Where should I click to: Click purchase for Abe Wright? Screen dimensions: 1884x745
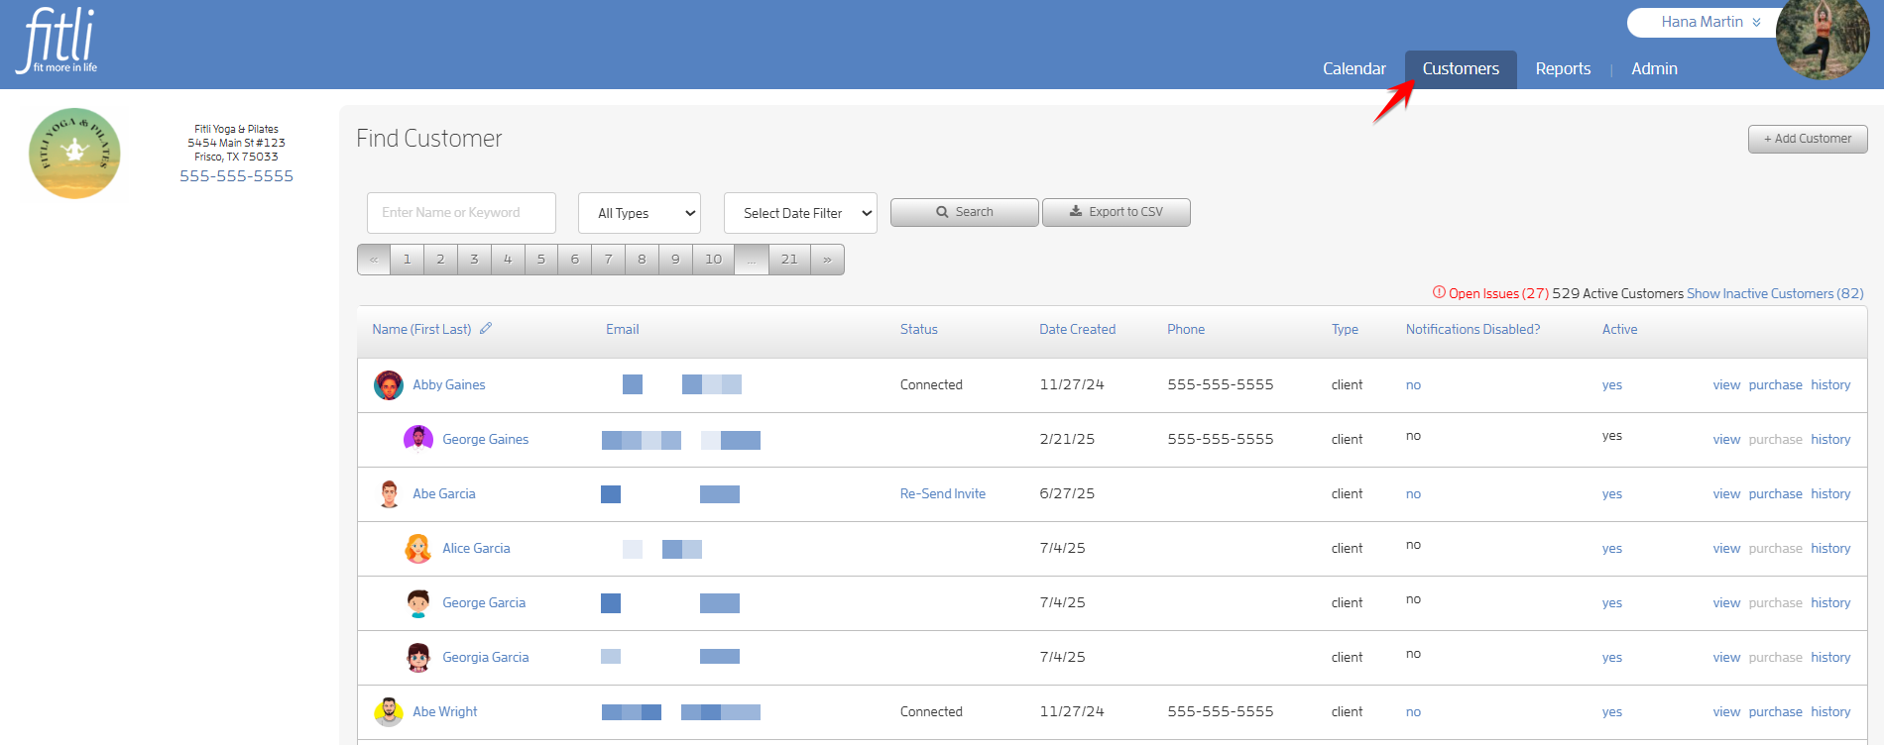tap(1775, 712)
